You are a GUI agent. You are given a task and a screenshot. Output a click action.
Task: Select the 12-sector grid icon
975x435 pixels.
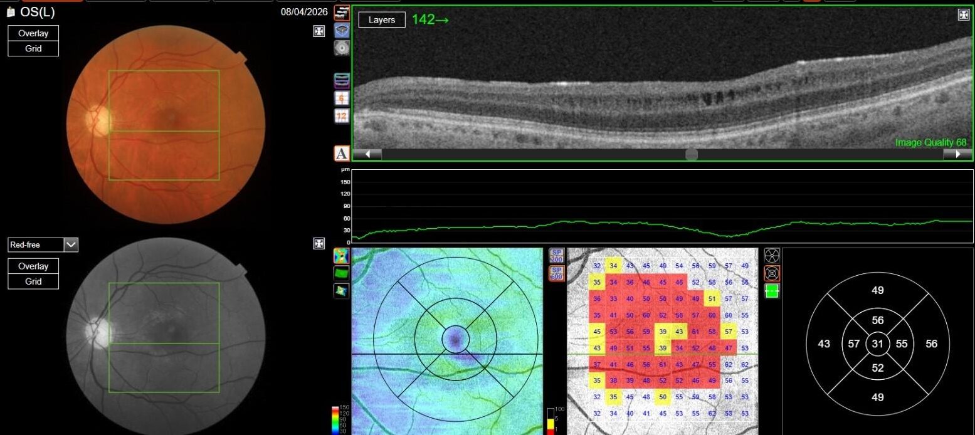point(342,116)
